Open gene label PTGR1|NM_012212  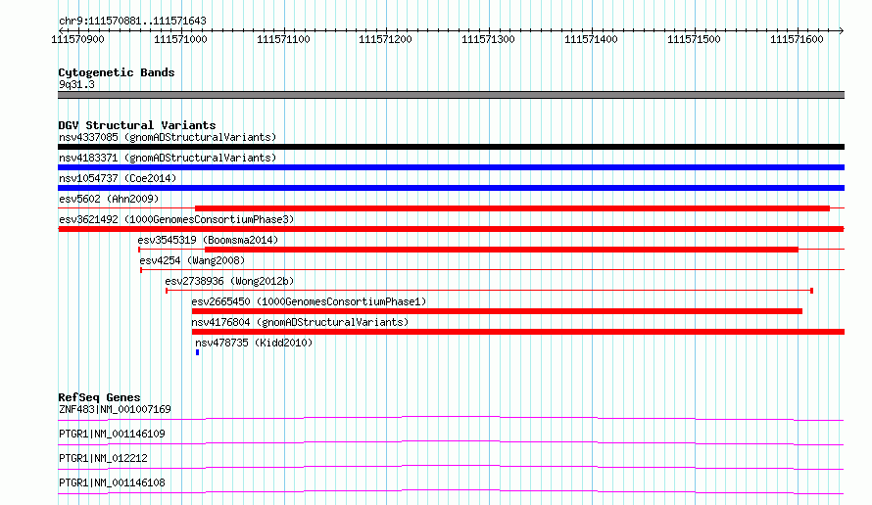(103, 458)
